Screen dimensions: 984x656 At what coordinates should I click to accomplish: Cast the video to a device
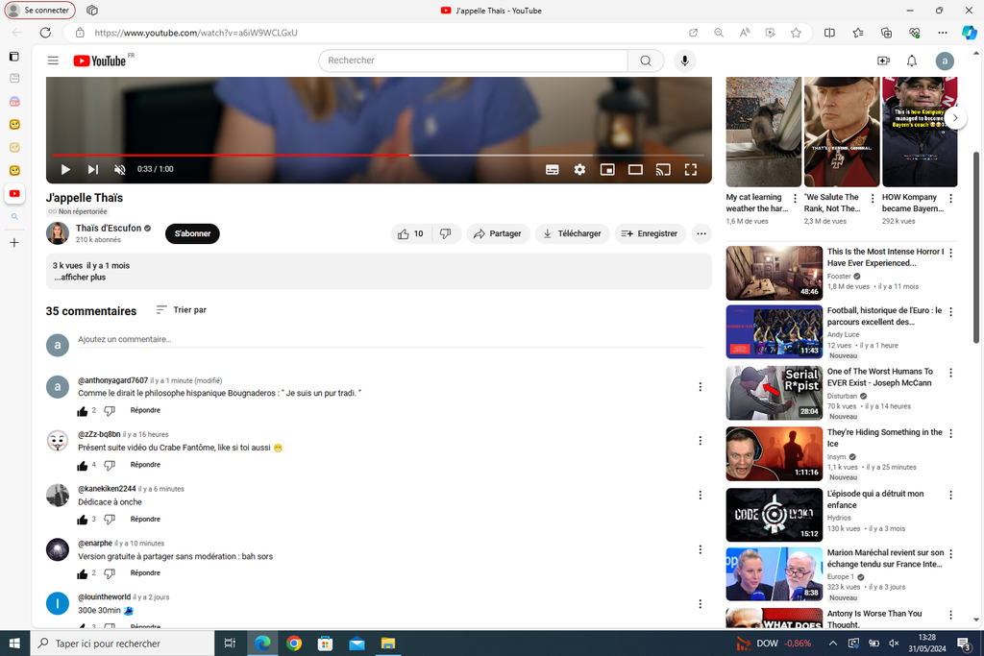point(663,170)
